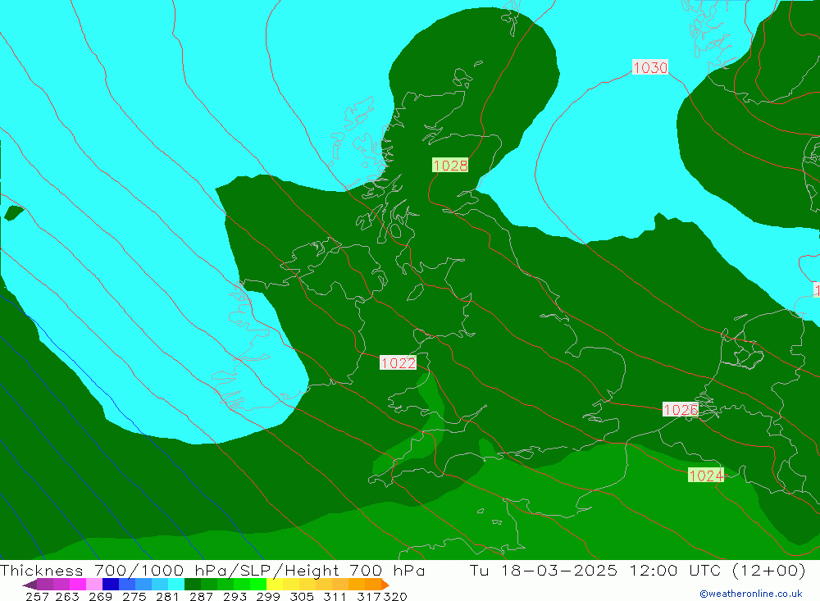Click the legend value 287
Screen dimensions: 820x601
click(x=202, y=596)
